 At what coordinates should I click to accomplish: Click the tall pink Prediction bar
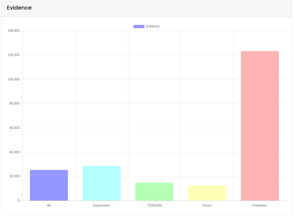point(260,126)
